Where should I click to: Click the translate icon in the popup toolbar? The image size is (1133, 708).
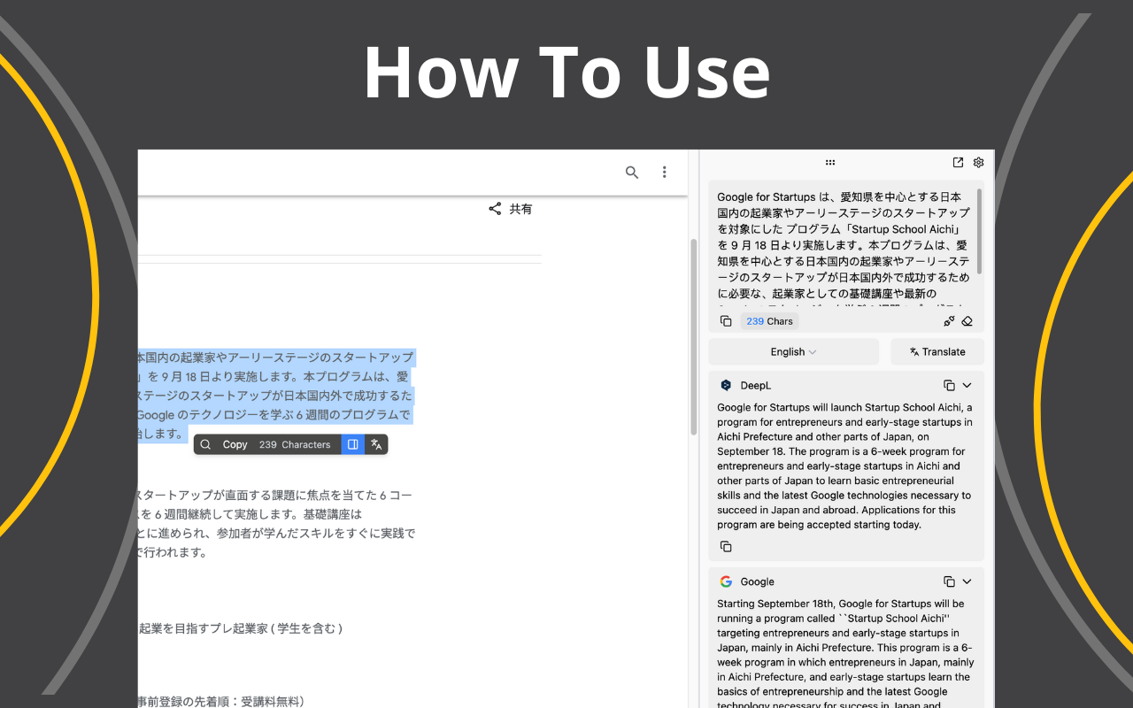click(x=376, y=443)
